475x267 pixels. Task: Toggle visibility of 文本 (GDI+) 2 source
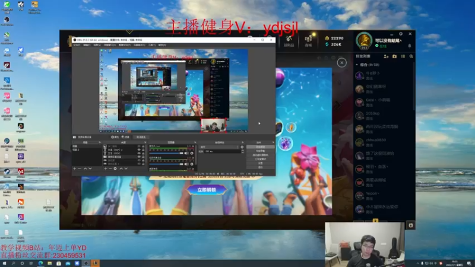(139, 150)
